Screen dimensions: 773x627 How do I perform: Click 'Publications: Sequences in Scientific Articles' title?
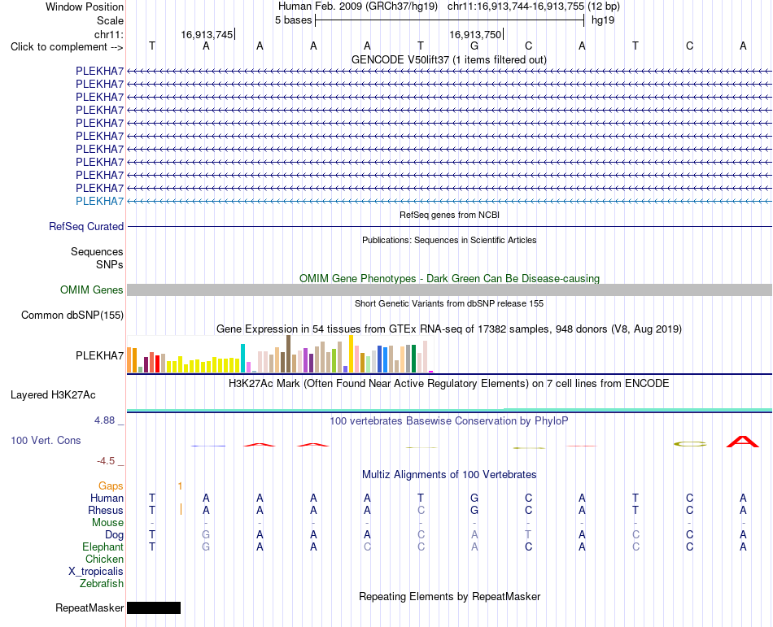[449, 241]
